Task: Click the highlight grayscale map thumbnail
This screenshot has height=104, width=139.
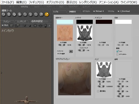Action: point(85,33)
